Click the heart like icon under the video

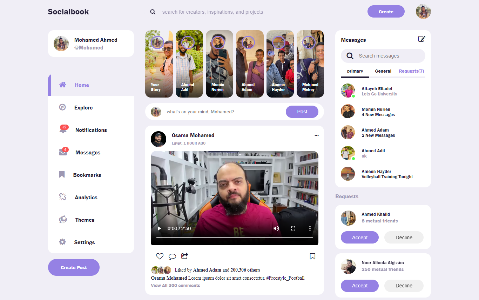coord(160,256)
